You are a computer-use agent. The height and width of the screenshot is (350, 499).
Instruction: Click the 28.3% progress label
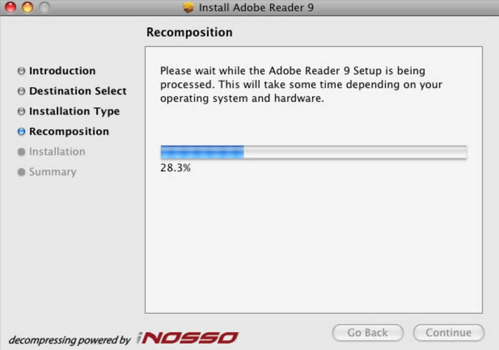coord(175,168)
